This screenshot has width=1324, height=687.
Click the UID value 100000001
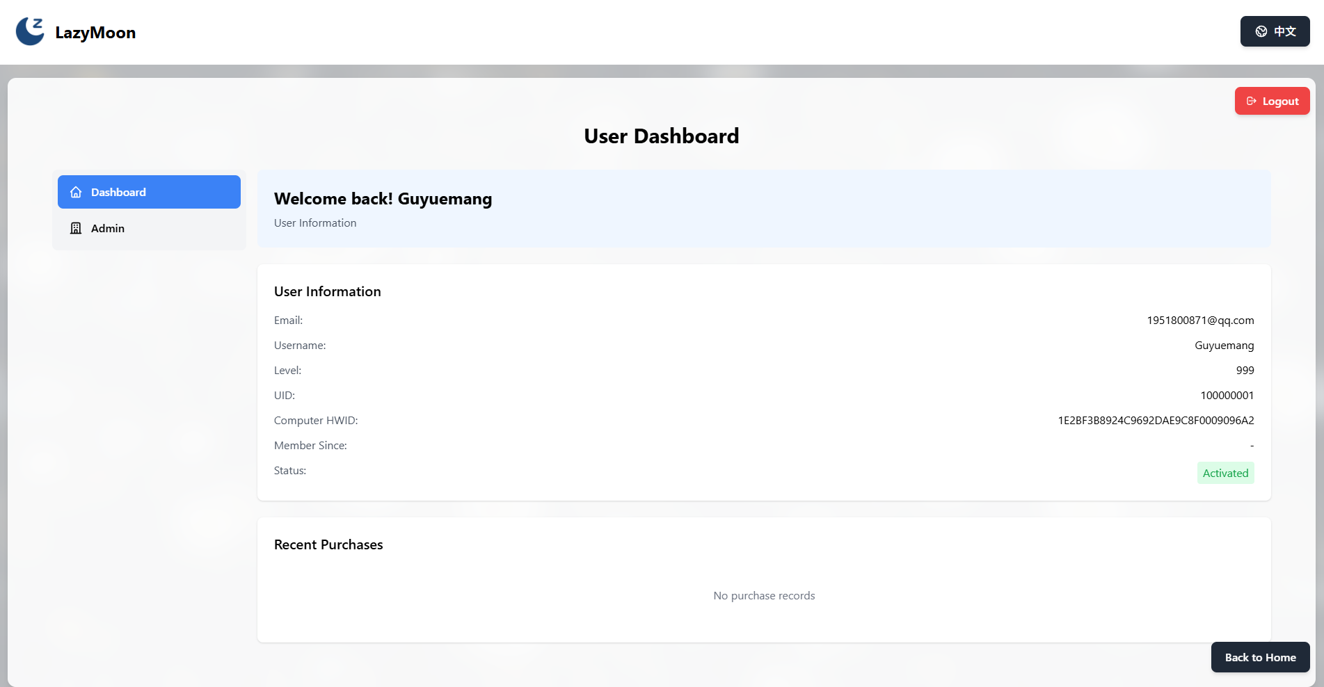1227,396
